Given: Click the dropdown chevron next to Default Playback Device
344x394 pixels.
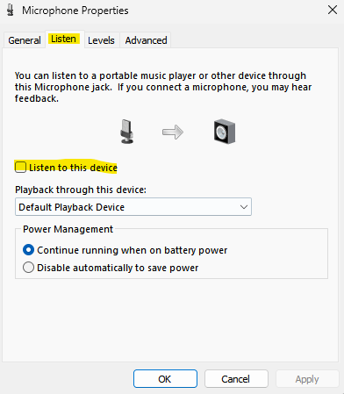Looking at the screenshot, I should tap(244, 207).
